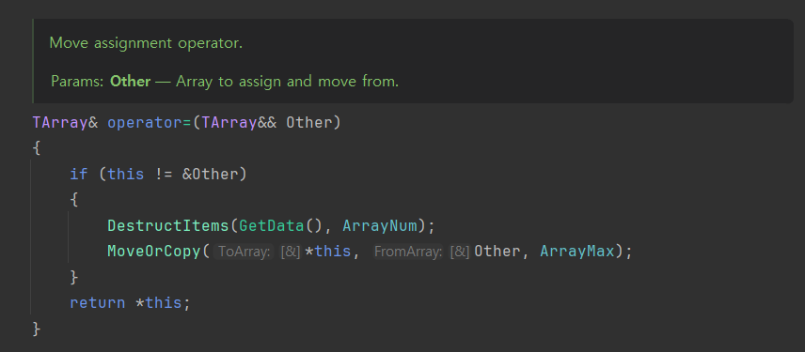This screenshot has height=352, width=805.
Task: Click the 'Params:' label in the doc comment
Action: pyautogui.click(x=78, y=82)
